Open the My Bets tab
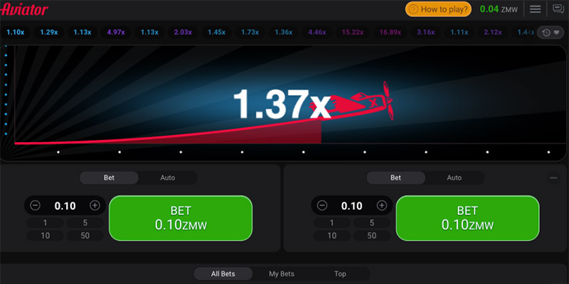This screenshot has height=284, width=569. coord(281,273)
